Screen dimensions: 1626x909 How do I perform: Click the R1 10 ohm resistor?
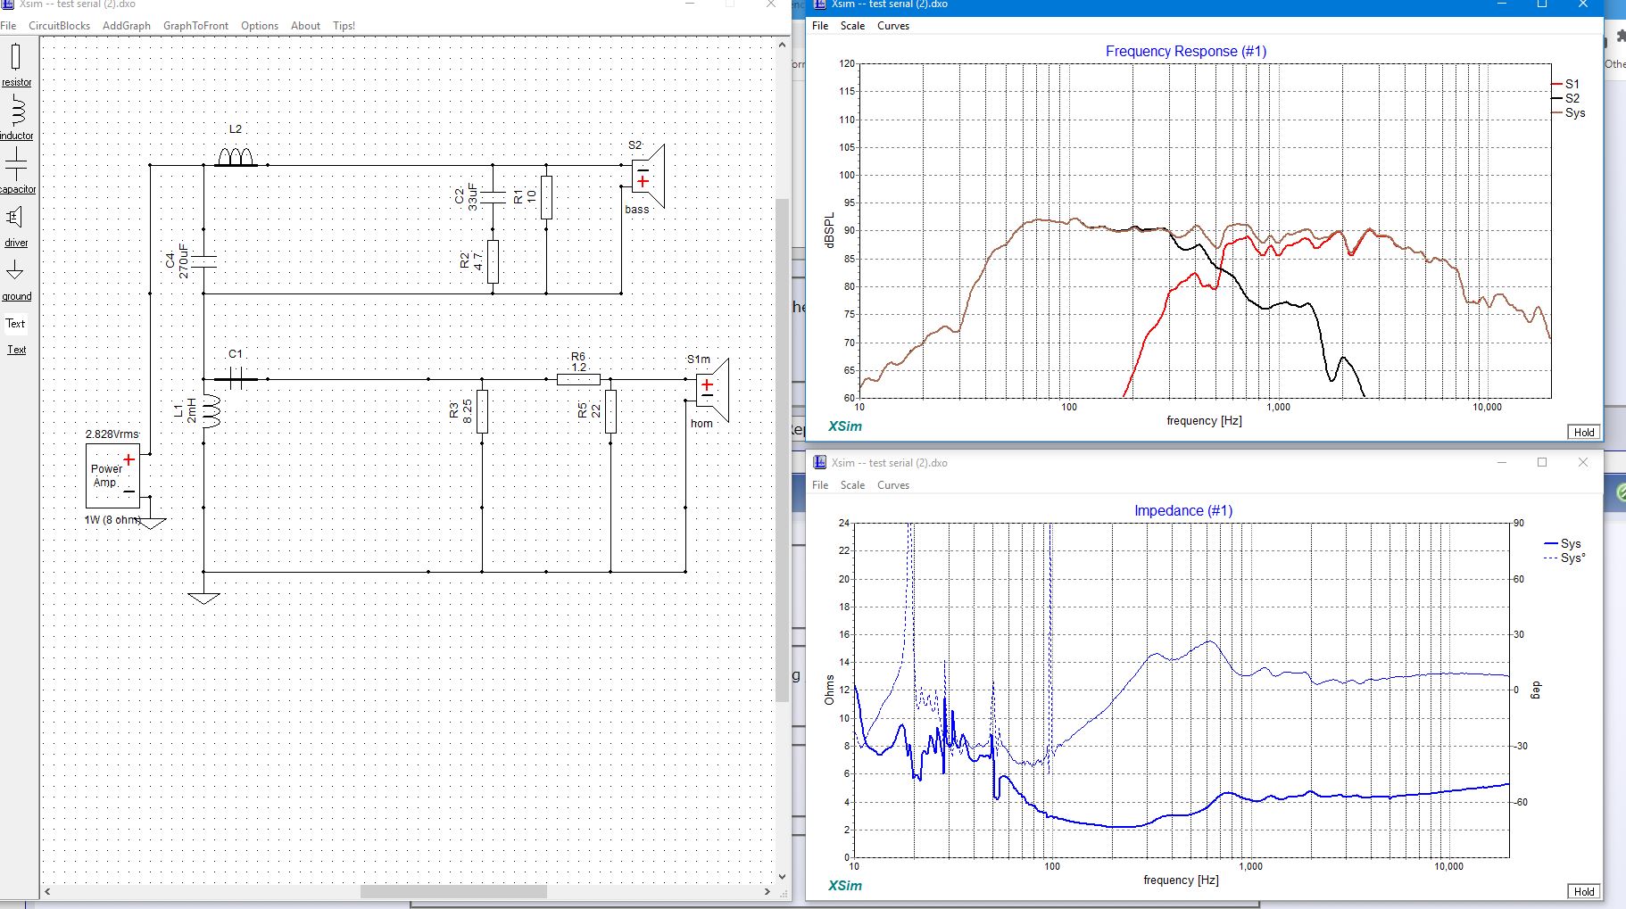click(546, 197)
